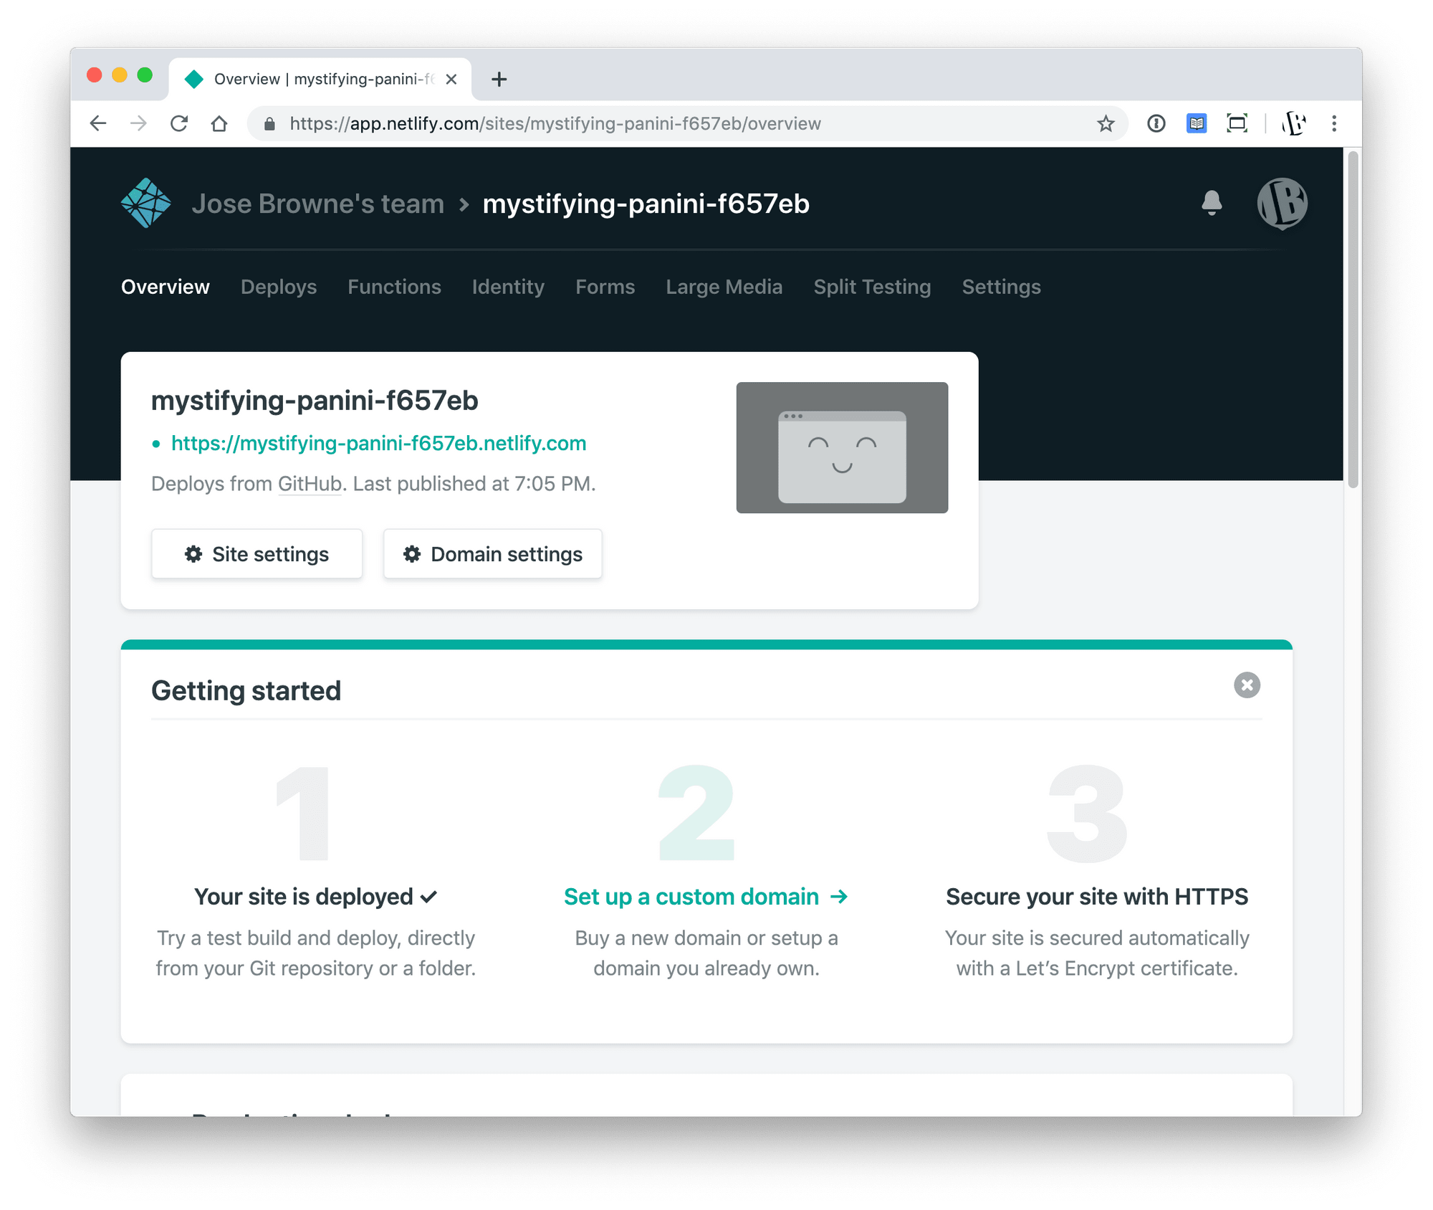
Task: Bookmark this page with the star
Action: point(1106,123)
